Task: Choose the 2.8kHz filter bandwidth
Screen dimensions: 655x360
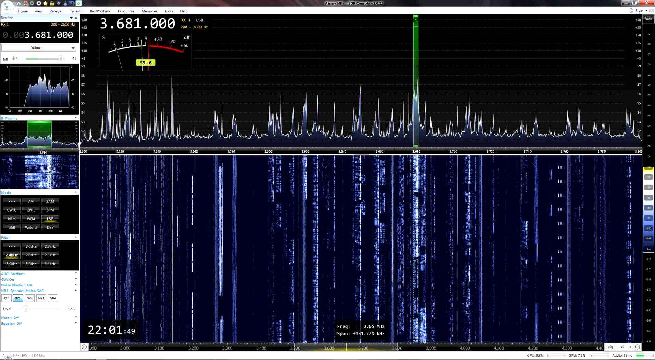Action: [x=50, y=255]
